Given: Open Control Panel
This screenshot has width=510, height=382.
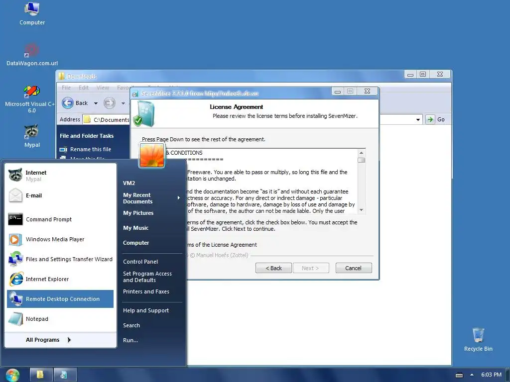Looking at the screenshot, I should (x=140, y=262).
